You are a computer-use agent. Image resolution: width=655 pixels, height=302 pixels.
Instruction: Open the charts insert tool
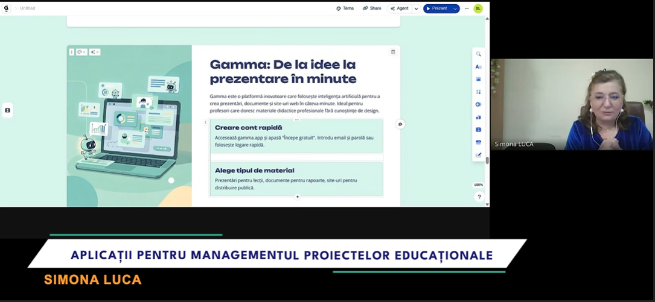coord(478,117)
